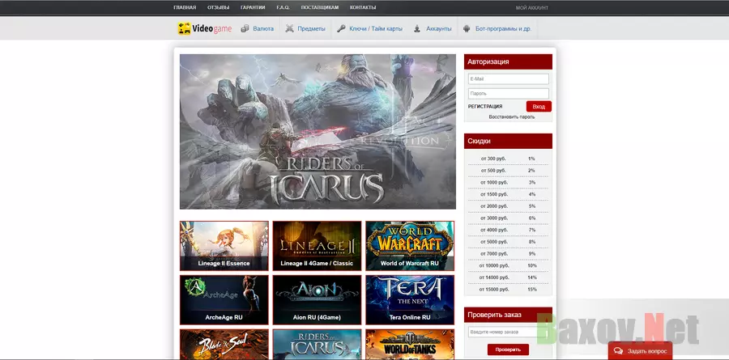This screenshot has height=360, width=729.
Task: Open the Lineage II Essence game tile
Action: pyautogui.click(x=224, y=246)
